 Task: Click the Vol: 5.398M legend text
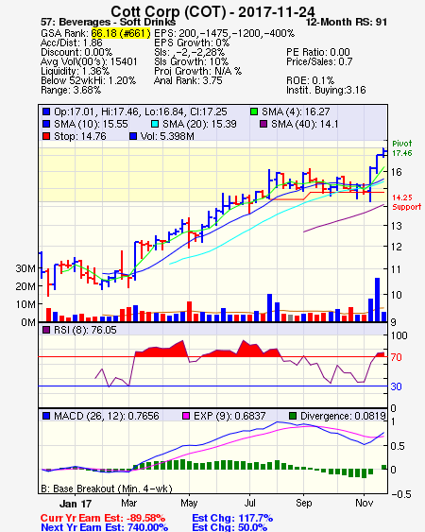(x=167, y=136)
